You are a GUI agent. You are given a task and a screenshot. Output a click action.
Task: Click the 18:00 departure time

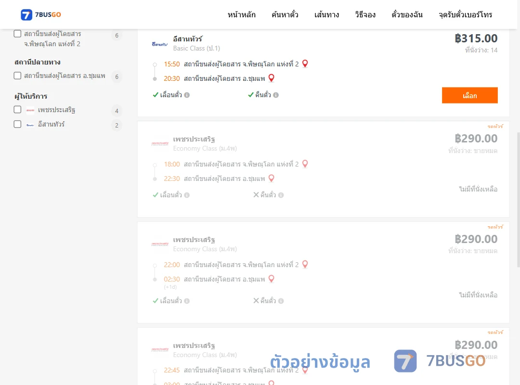tap(172, 164)
